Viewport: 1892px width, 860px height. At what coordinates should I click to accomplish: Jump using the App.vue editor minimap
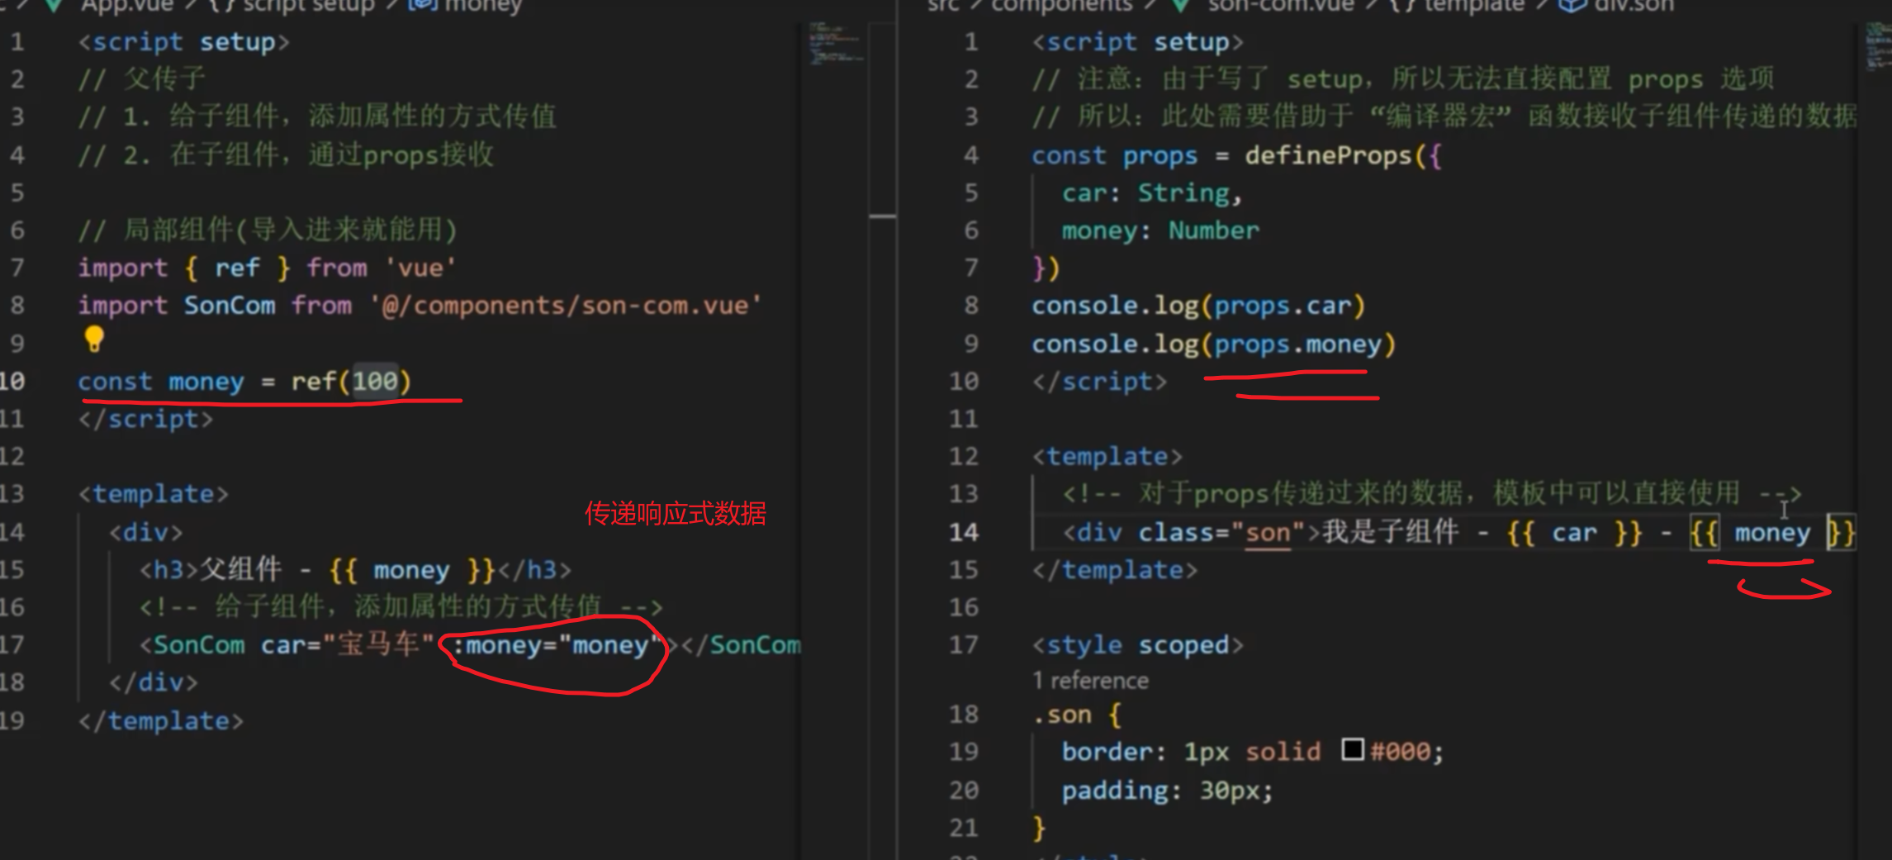point(837,45)
